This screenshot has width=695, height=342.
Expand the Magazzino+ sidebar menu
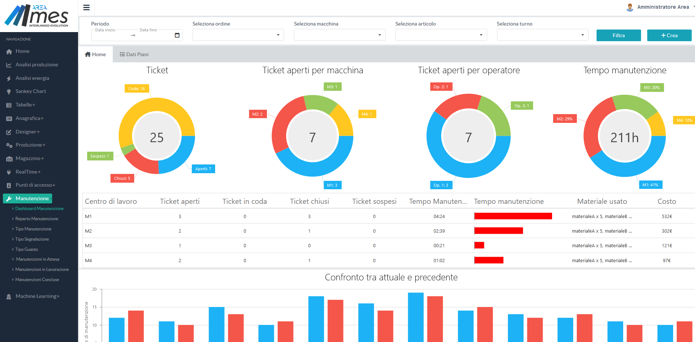30,158
